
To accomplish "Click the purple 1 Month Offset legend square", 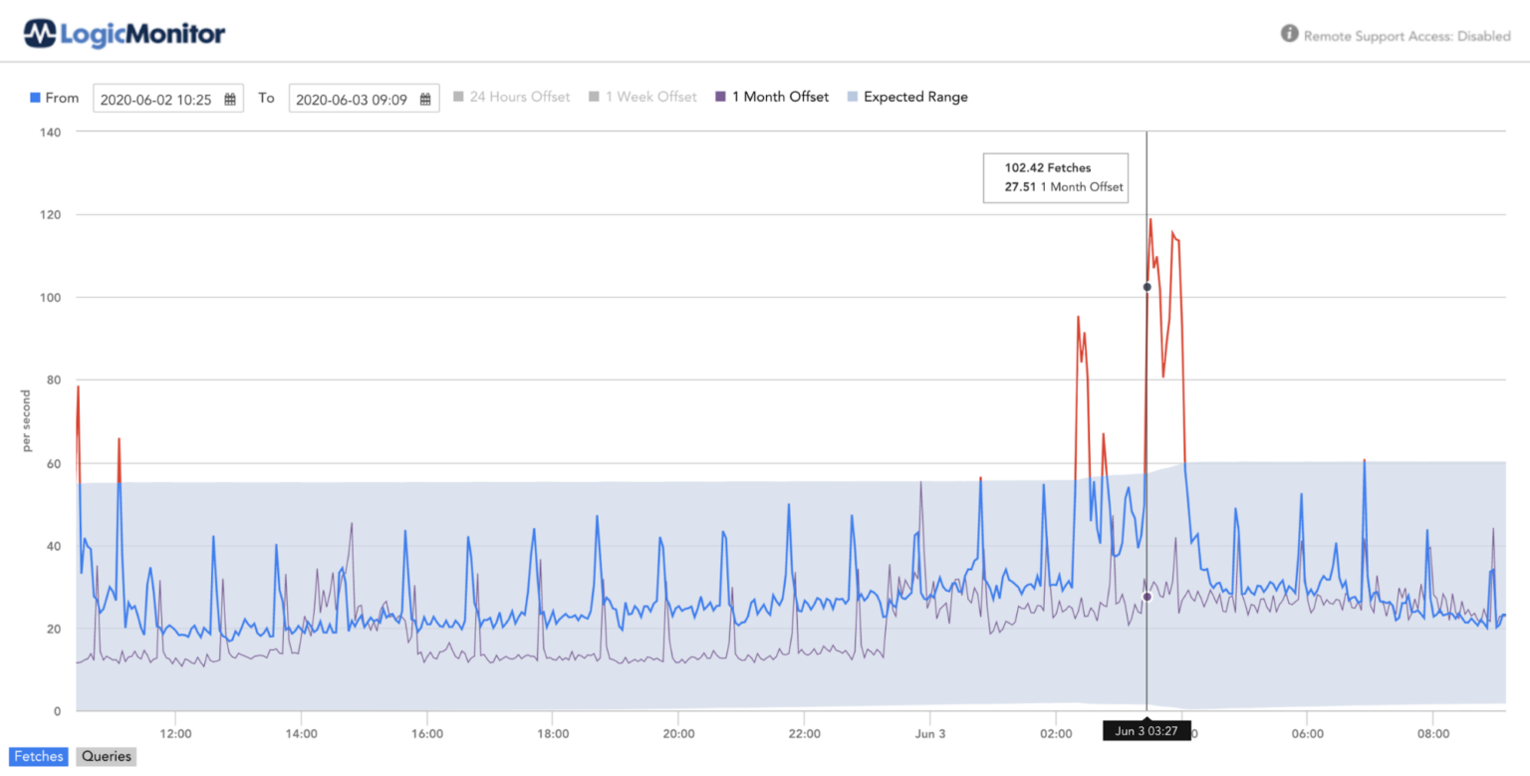I will [719, 97].
